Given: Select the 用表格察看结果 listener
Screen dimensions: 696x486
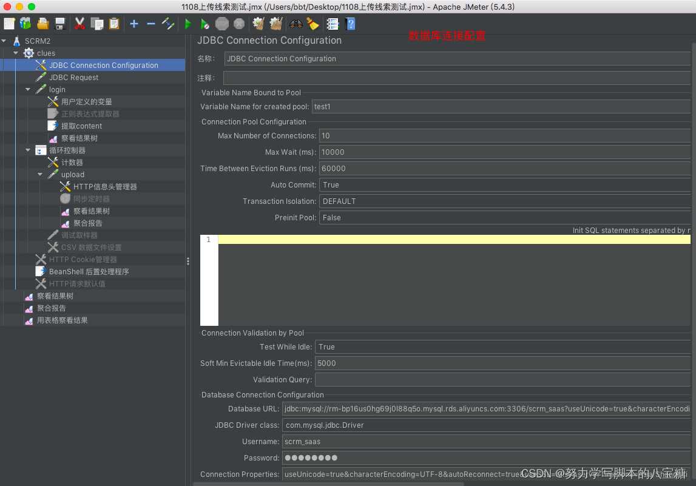Looking at the screenshot, I should coord(62,320).
